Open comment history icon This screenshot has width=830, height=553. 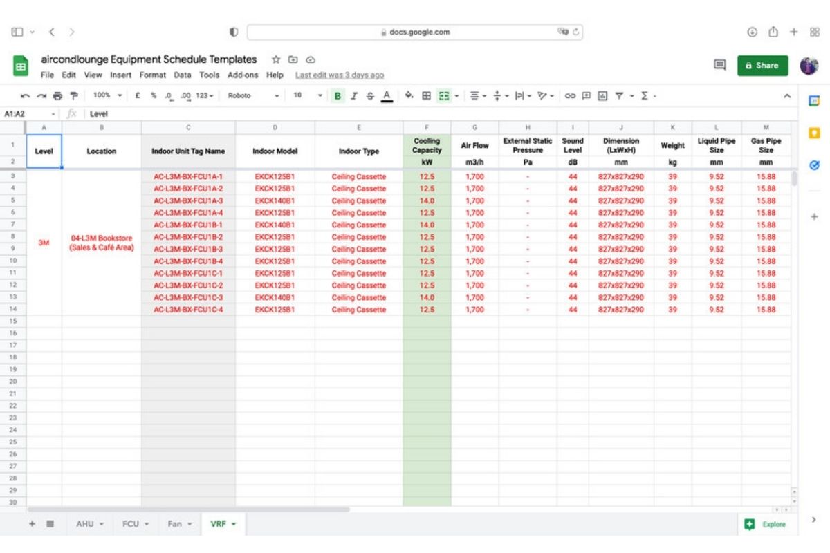[719, 65]
